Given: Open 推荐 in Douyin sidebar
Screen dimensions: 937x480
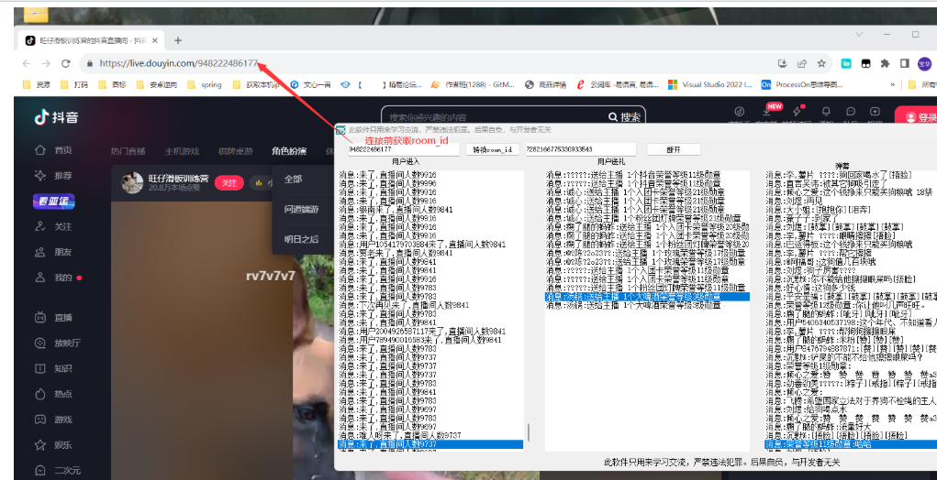Looking at the screenshot, I should click(54, 175).
